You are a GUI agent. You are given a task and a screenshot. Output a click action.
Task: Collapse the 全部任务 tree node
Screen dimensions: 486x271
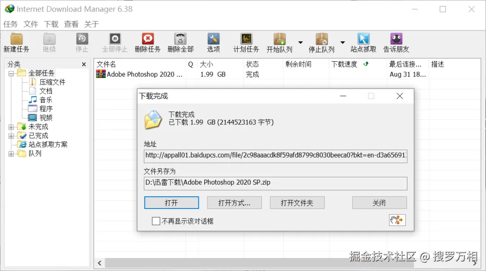pos(11,74)
